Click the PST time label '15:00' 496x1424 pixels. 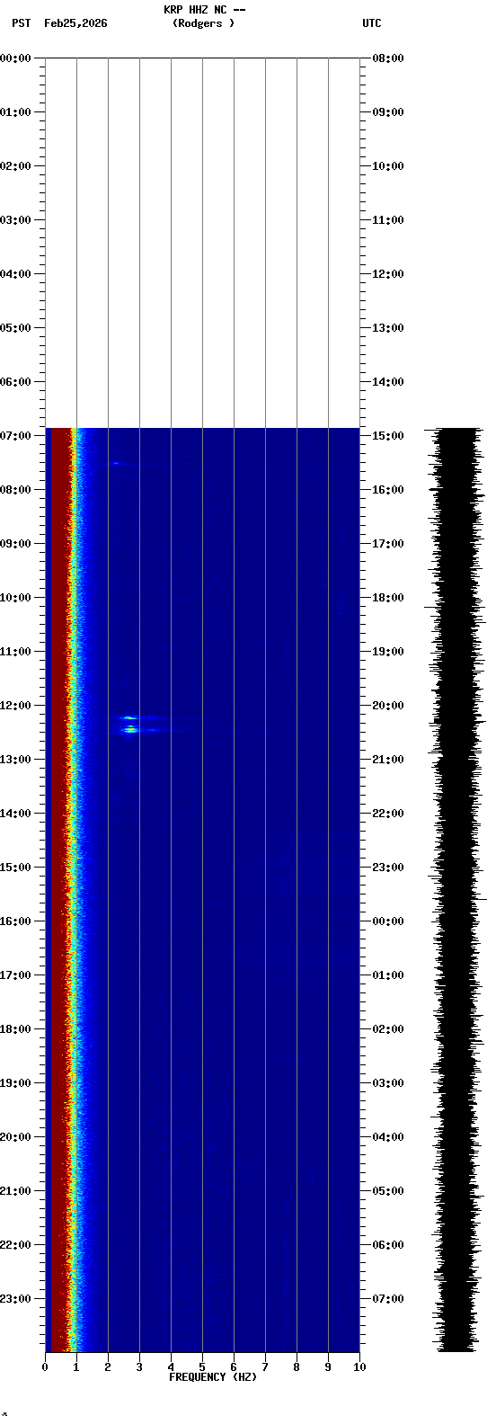click(x=15, y=868)
